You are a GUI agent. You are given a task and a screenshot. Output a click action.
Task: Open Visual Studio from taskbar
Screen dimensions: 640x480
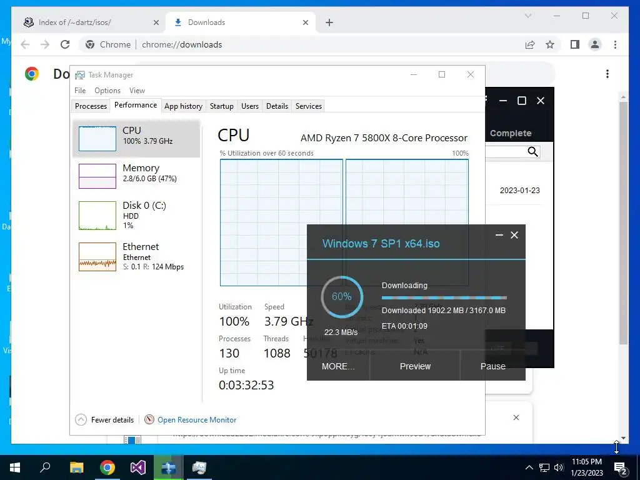tap(138, 467)
